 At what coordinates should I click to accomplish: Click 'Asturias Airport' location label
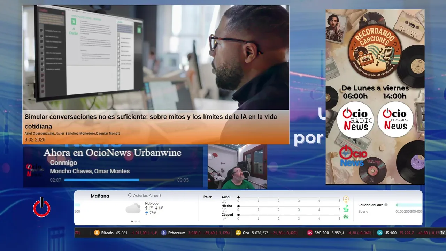tap(147, 196)
